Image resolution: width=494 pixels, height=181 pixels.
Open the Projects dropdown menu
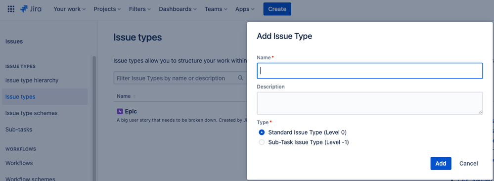click(x=107, y=9)
